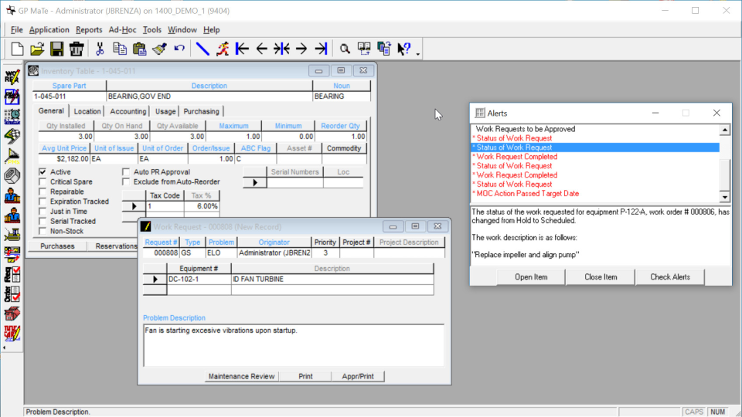This screenshot has height=417, width=742.
Task: Open the Reports menu
Action: click(x=89, y=29)
